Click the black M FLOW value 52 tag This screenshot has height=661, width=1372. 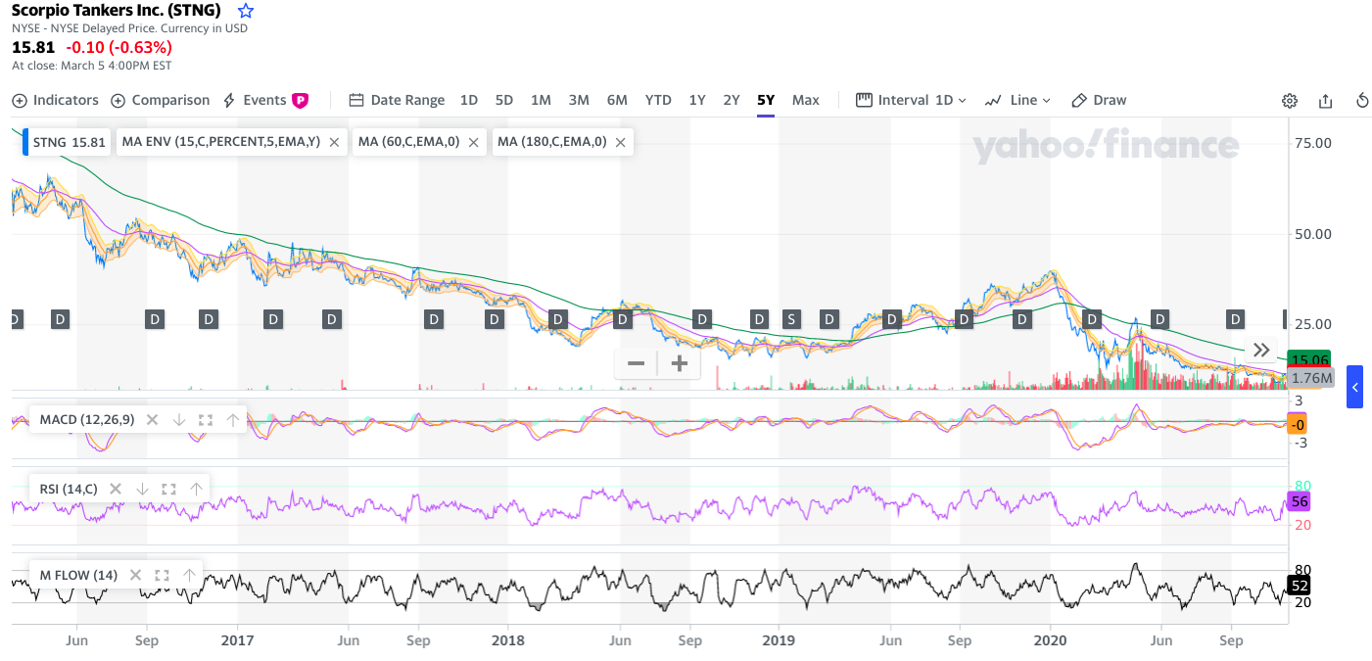point(1299,586)
